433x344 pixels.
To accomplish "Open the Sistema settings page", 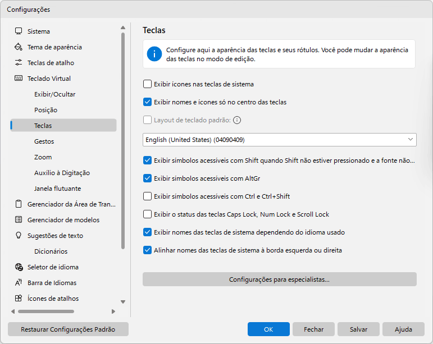I will [x=63, y=31].
